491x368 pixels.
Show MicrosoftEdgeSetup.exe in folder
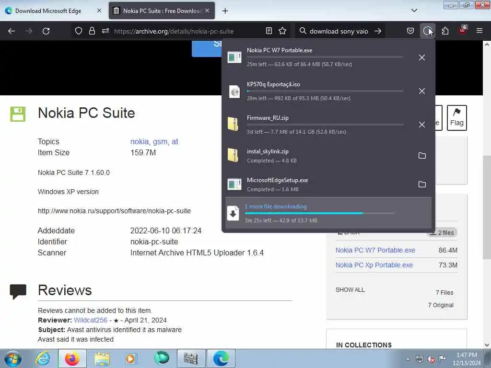pyautogui.click(x=422, y=184)
